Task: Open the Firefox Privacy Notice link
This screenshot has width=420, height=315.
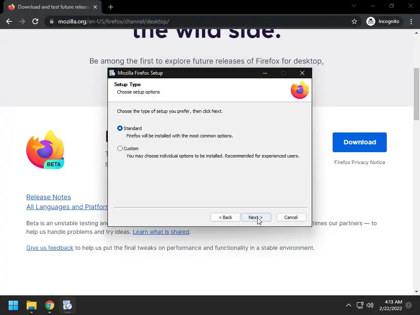Action: point(359,162)
